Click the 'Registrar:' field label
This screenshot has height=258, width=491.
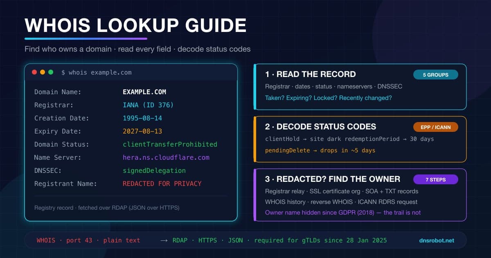(54, 105)
